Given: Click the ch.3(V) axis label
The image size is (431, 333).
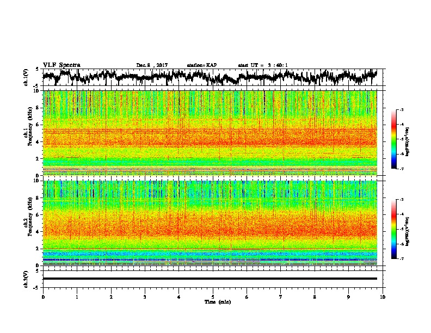Looking at the screenshot, I should tap(26, 279).
